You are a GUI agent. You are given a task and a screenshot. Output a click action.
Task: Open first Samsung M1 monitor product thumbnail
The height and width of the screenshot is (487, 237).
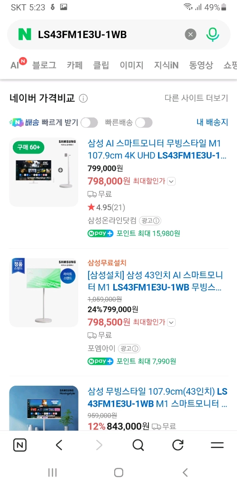(43, 172)
